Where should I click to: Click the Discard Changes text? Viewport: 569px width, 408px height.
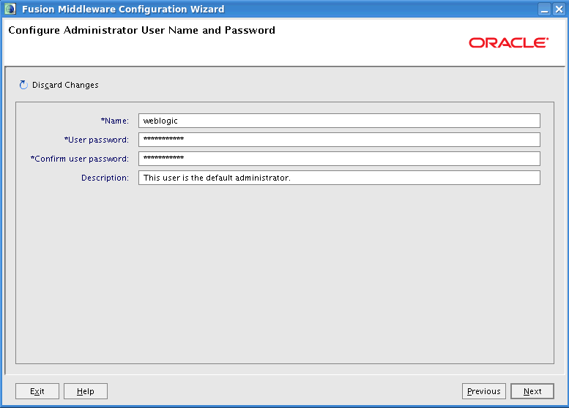(65, 85)
